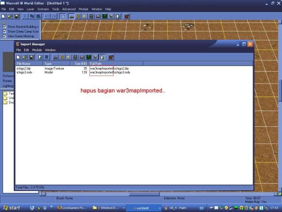Open File menu in Import Manager window
The width and height of the screenshot is (282, 212).
coord(19,50)
